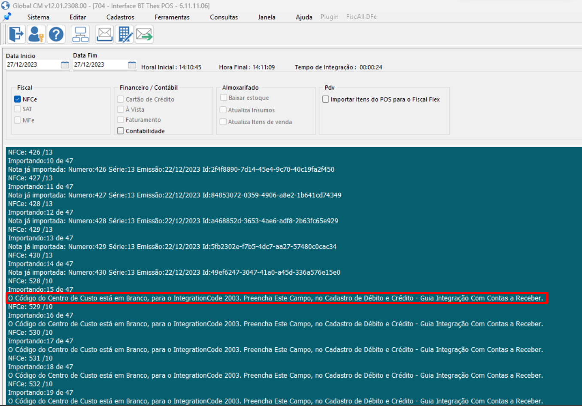Image resolution: width=582 pixels, height=406 pixels.
Task: Select log line 'NFCe: 427 /13'
Action: (x=30, y=178)
